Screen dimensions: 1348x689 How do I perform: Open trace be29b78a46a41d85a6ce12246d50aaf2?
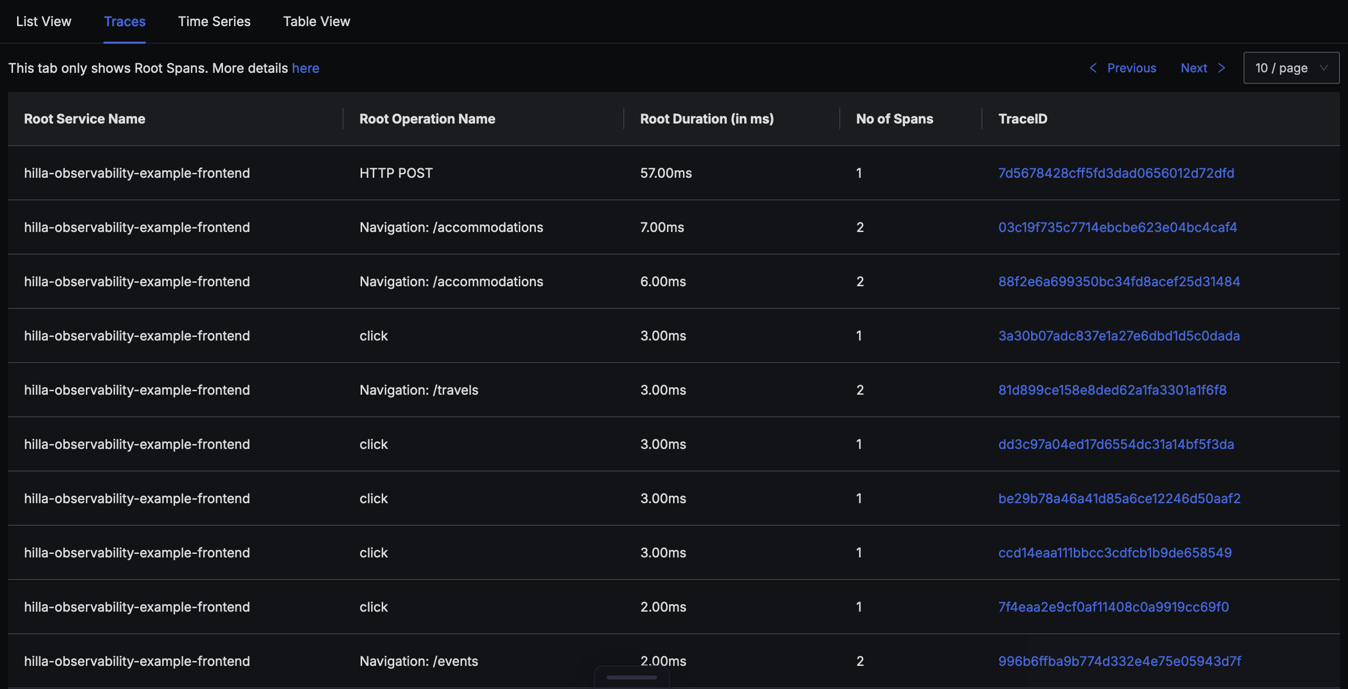tap(1119, 499)
